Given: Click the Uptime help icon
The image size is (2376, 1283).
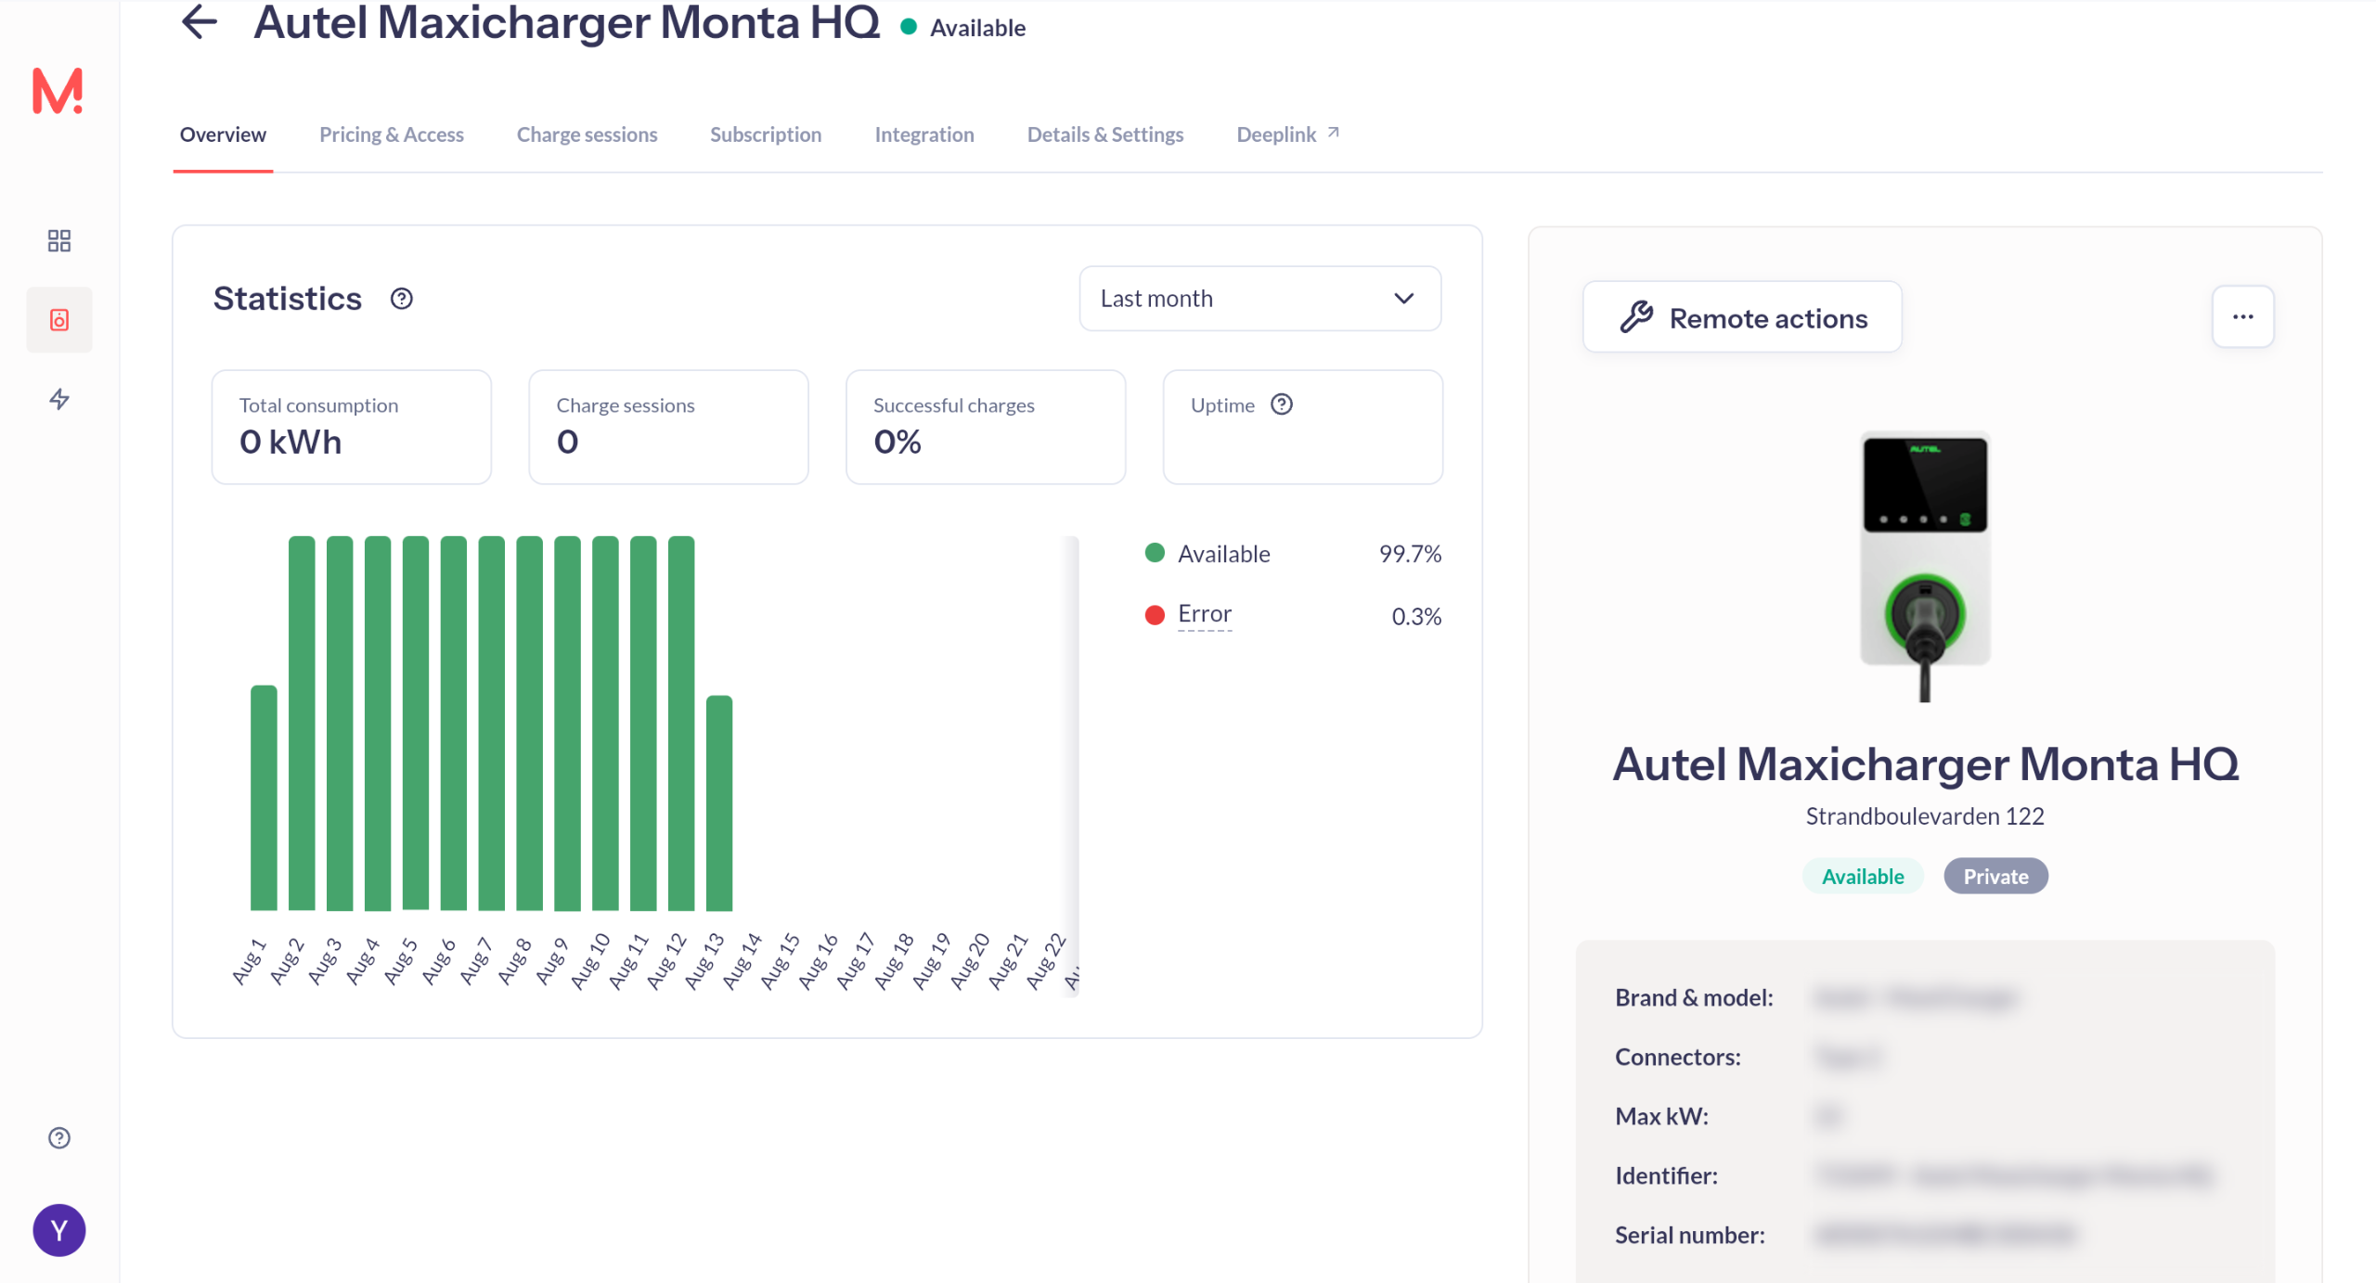Looking at the screenshot, I should point(1282,404).
